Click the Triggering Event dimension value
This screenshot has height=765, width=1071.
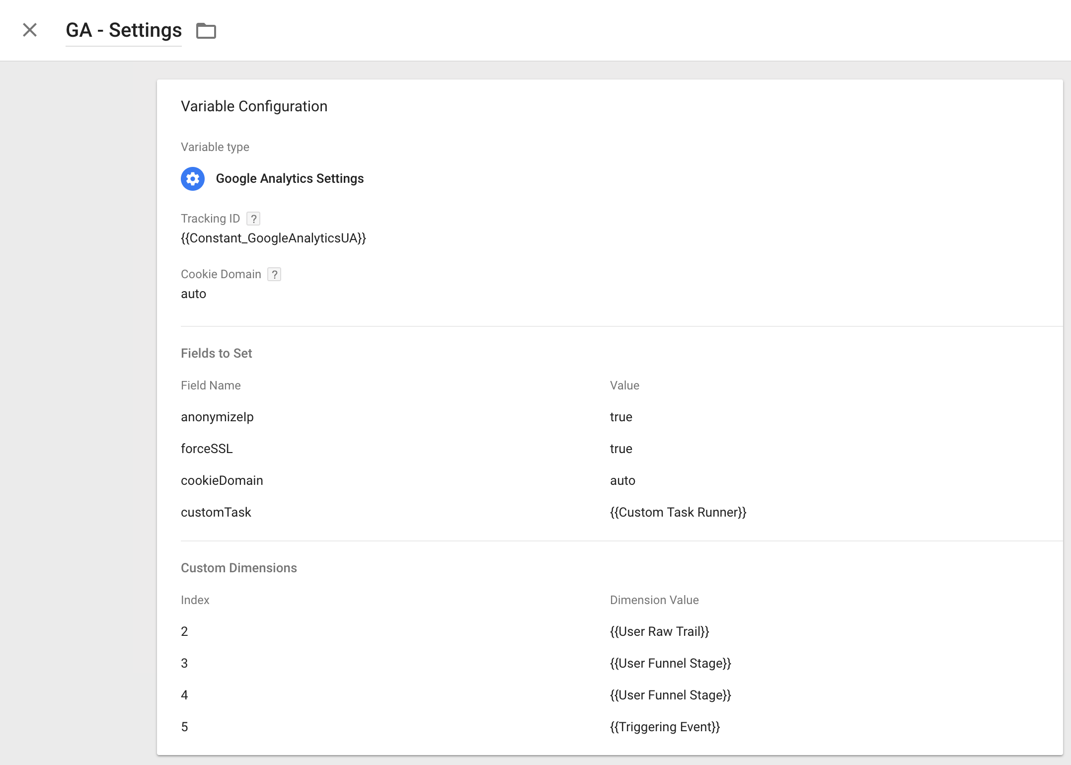click(x=665, y=727)
